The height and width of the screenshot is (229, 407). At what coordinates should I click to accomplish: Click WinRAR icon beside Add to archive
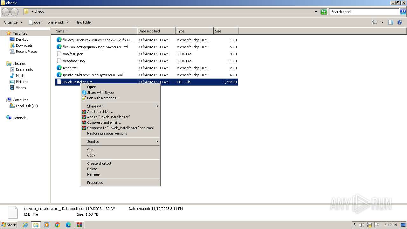click(x=84, y=112)
